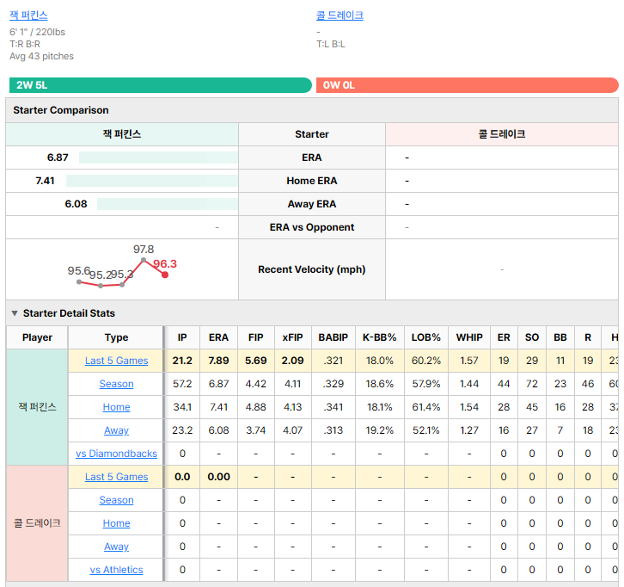Click the Player column header

37,337
